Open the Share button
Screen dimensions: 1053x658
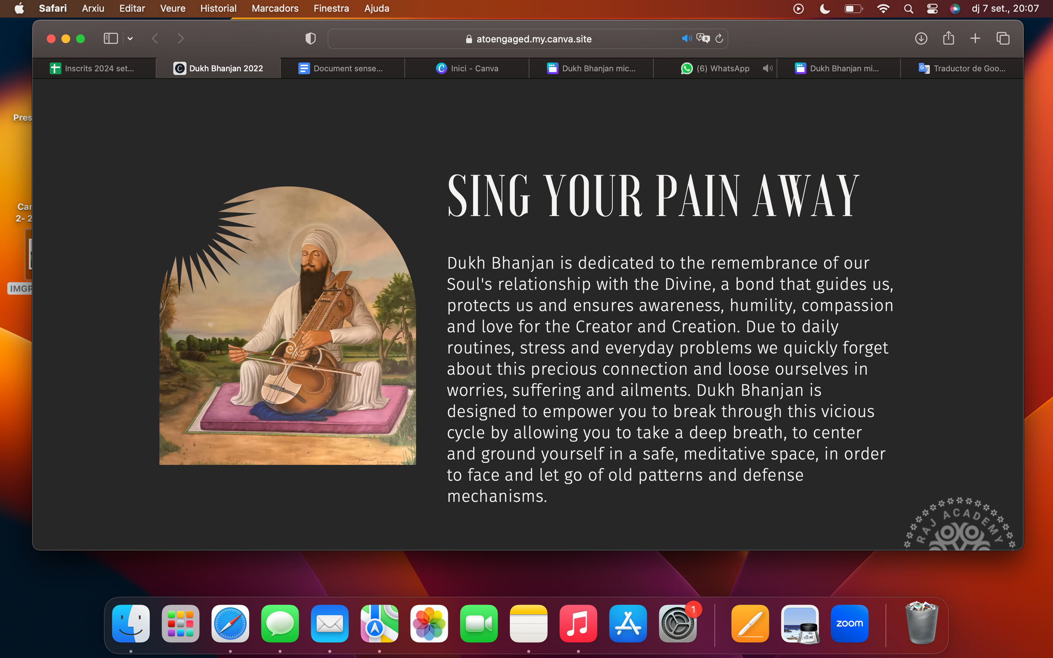pyautogui.click(x=948, y=38)
